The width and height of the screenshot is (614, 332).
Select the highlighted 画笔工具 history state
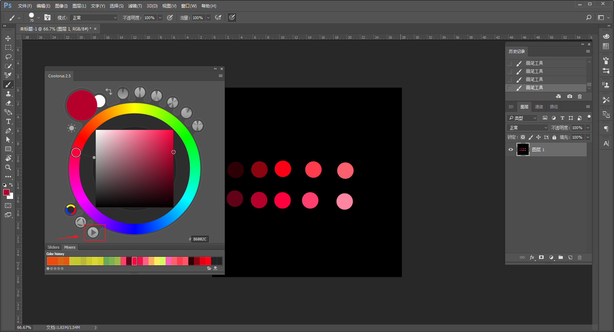pos(546,88)
